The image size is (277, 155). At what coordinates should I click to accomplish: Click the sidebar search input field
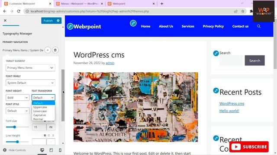231,60
